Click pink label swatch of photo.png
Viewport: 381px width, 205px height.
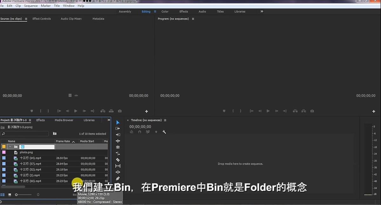tap(4, 152)
